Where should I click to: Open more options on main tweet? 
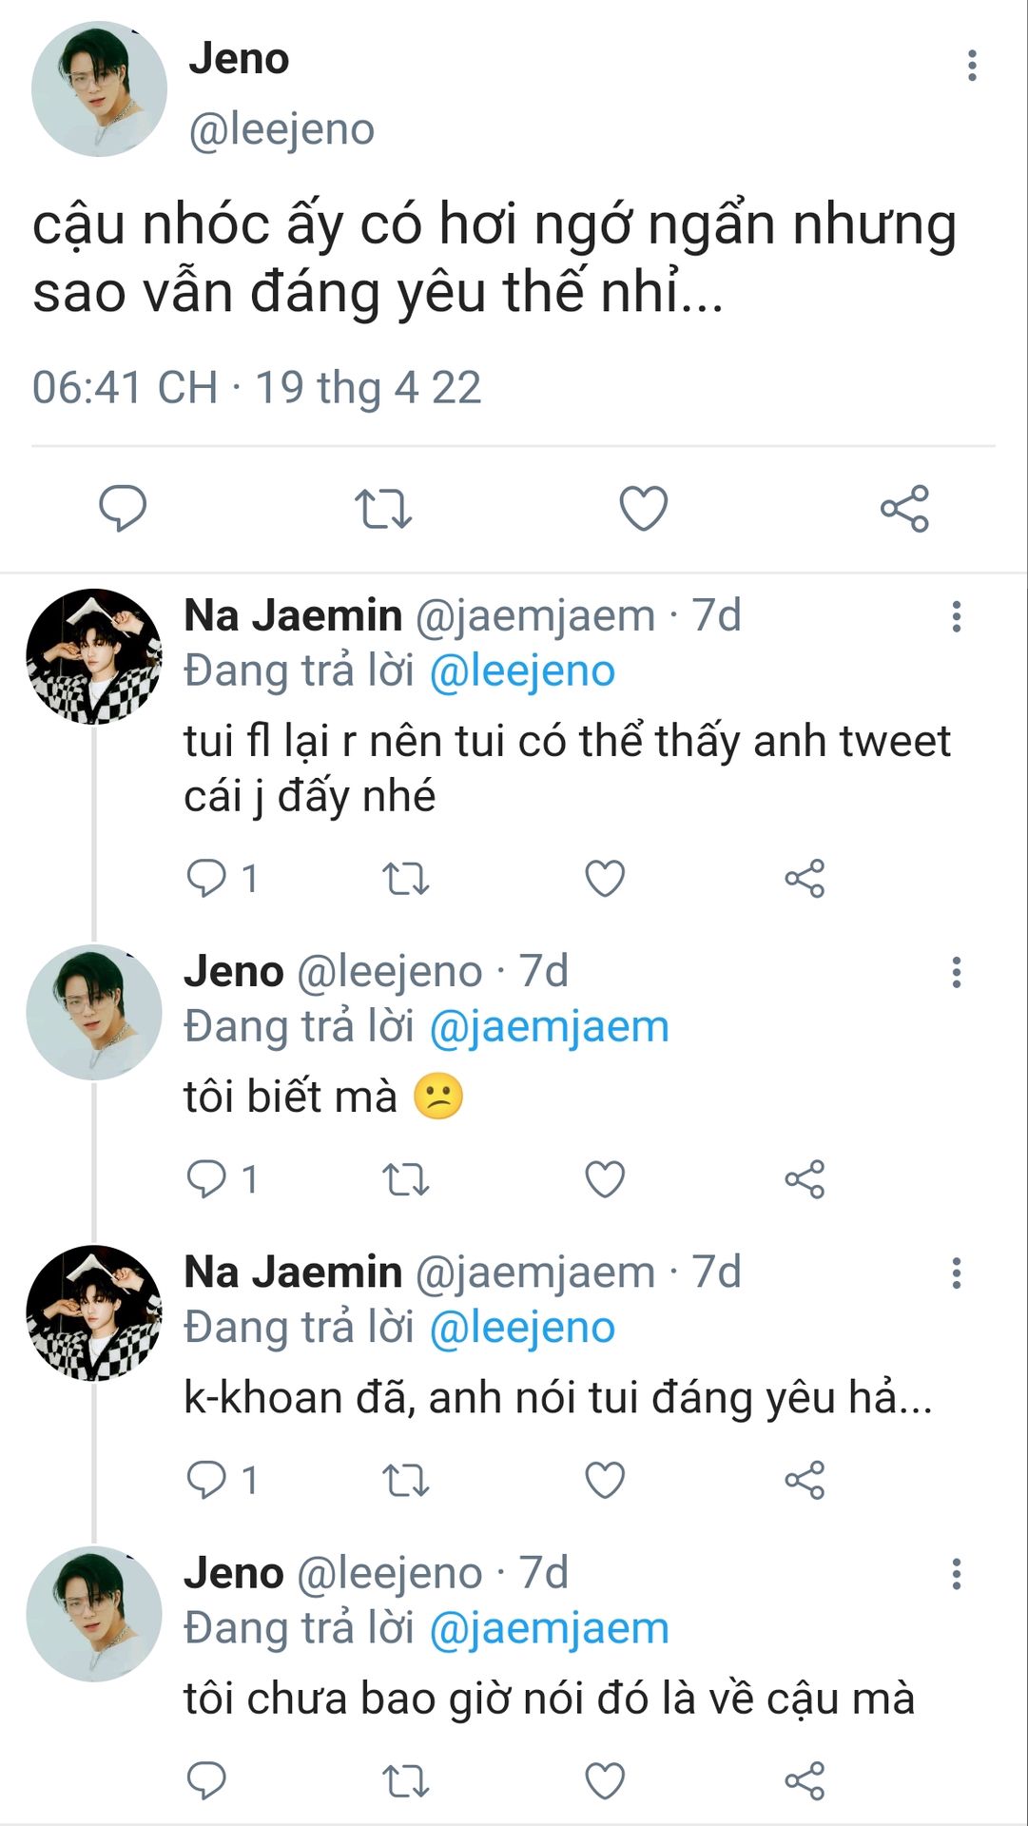[971, 66]
